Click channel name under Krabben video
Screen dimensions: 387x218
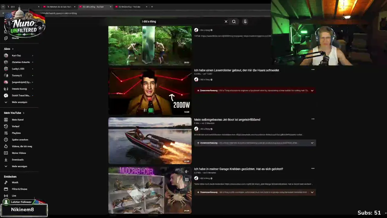coord(205,178)
